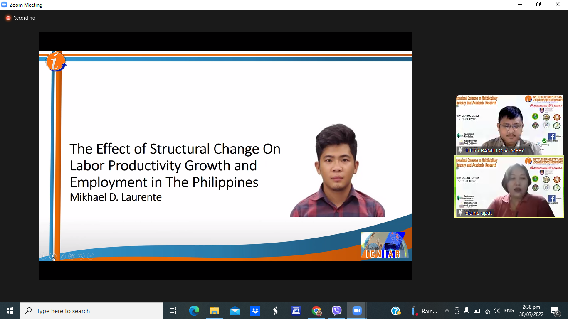
Task: Open the notification center icon
Action: 555,311
